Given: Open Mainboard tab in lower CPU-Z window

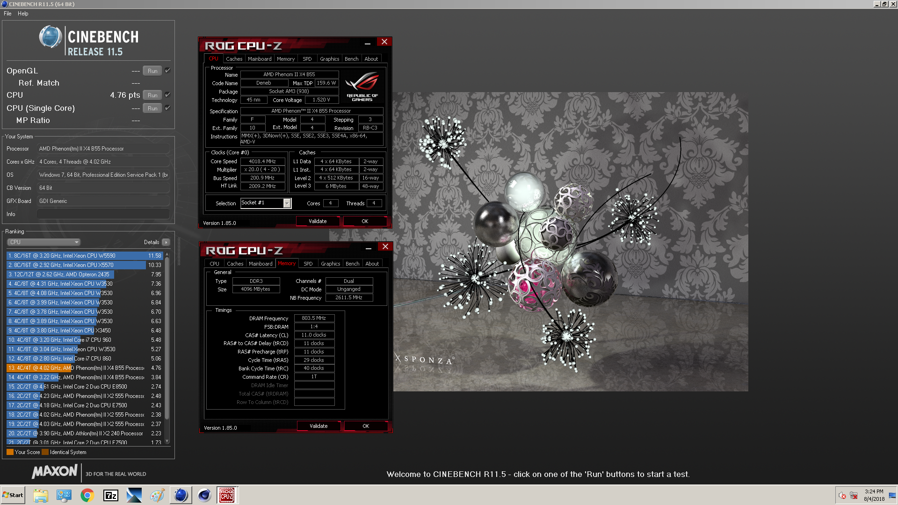Looking at the screenshot, I should point(261,264).
